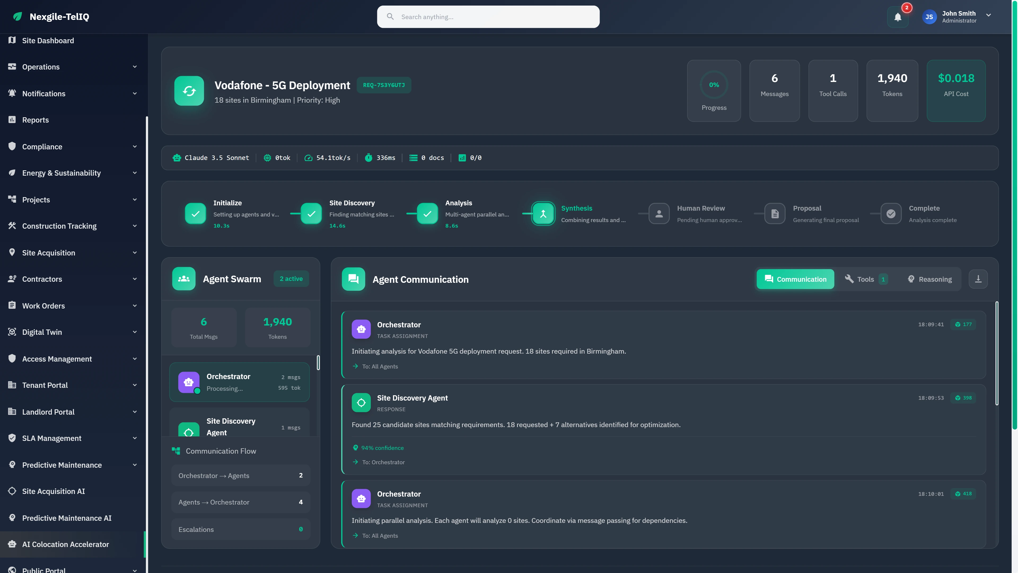Viewport: 1018px width, 573px height.
Task: Switch to the Tools tab
Action: [x=866, y=279]
